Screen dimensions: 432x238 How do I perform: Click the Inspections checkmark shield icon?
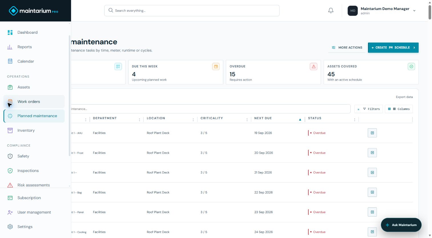coord(10,171)
